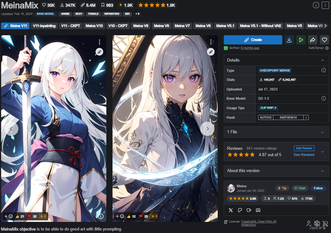The image size is (331, 233).
Task: Switch to V10 - CKPT version
Action: [x=118, y=26]
